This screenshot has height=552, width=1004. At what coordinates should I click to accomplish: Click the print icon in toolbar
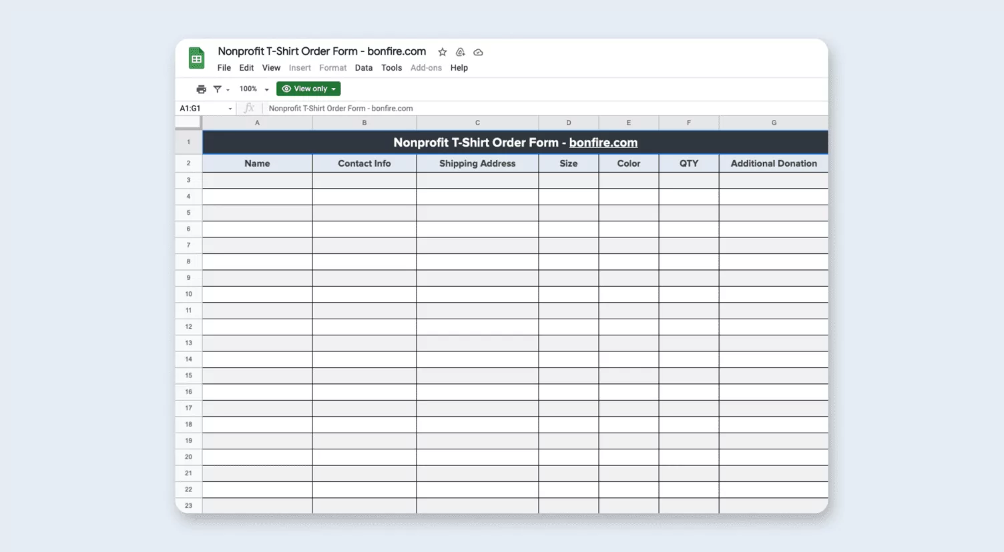(201, 89)
